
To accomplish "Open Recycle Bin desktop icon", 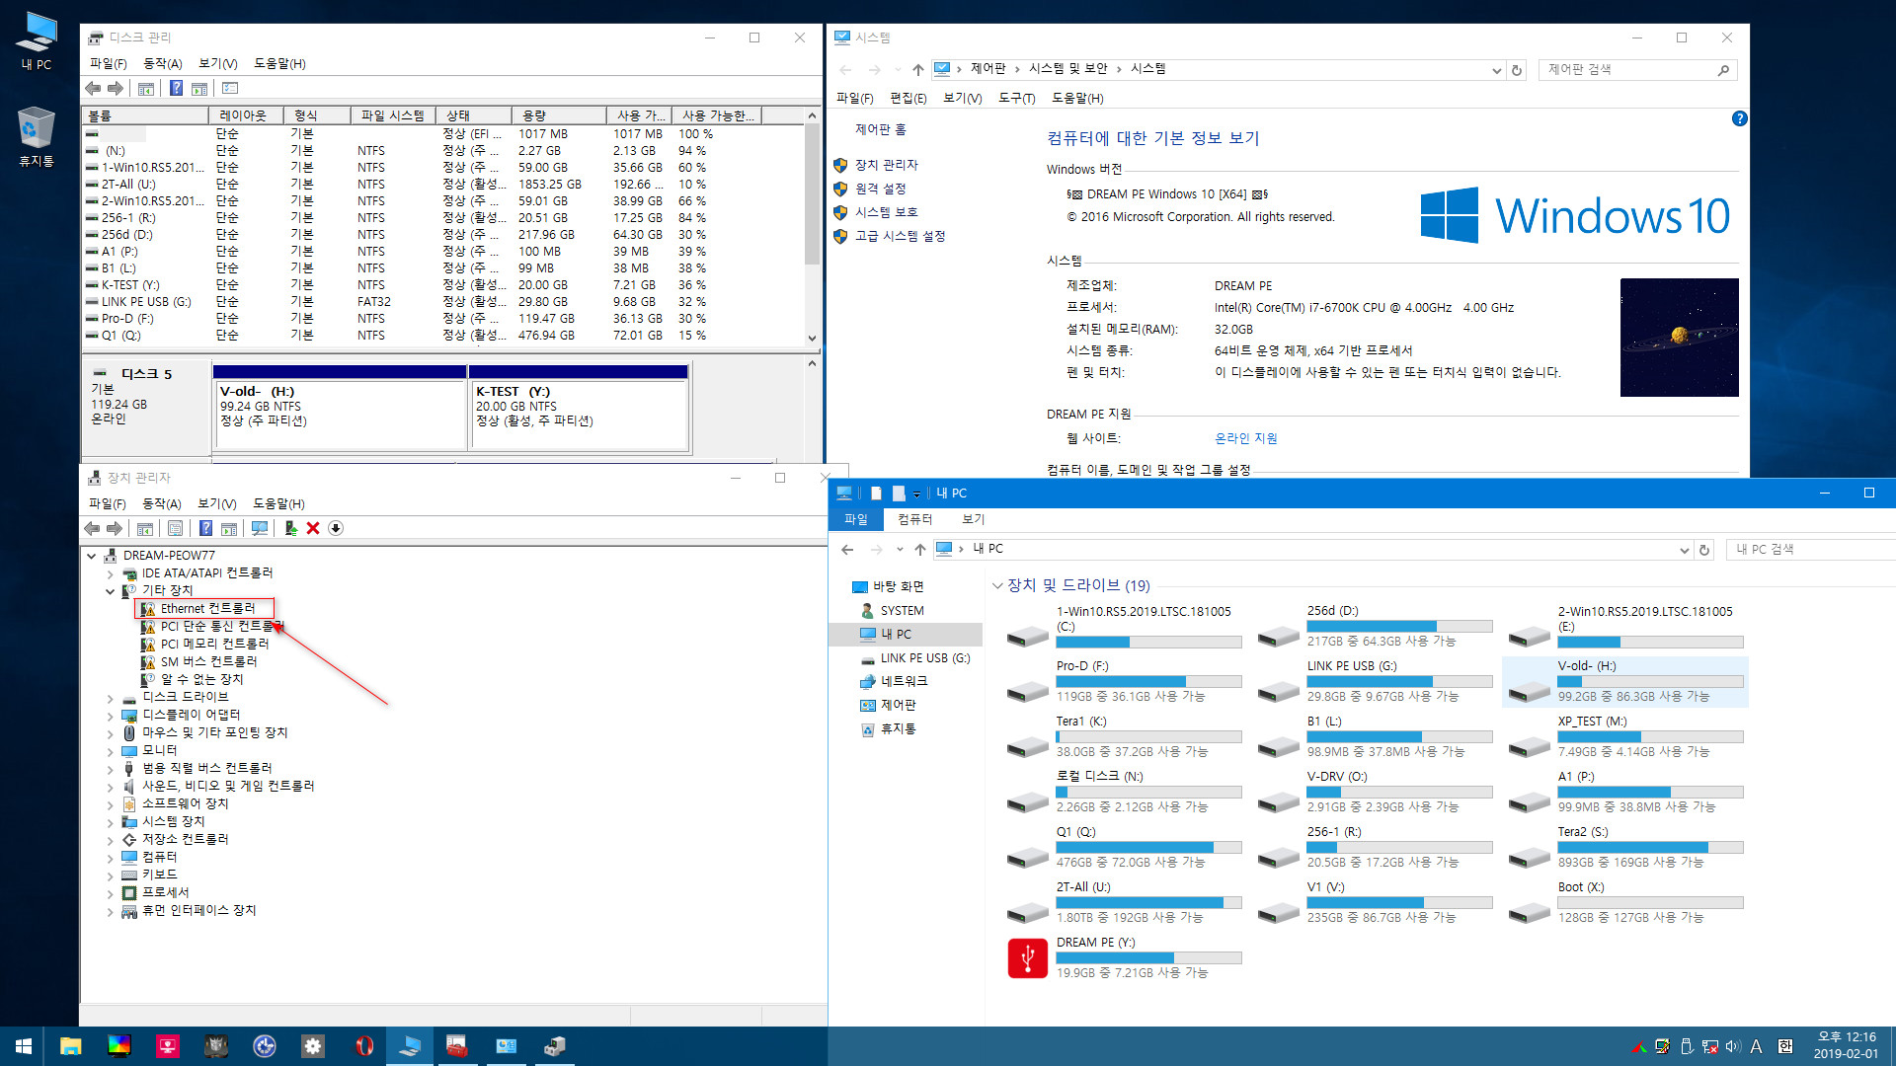I will (37, 137).
